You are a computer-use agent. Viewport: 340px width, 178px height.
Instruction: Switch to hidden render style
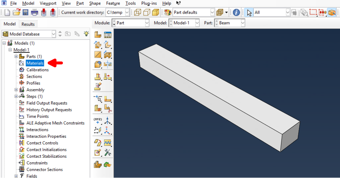(147, 13)
